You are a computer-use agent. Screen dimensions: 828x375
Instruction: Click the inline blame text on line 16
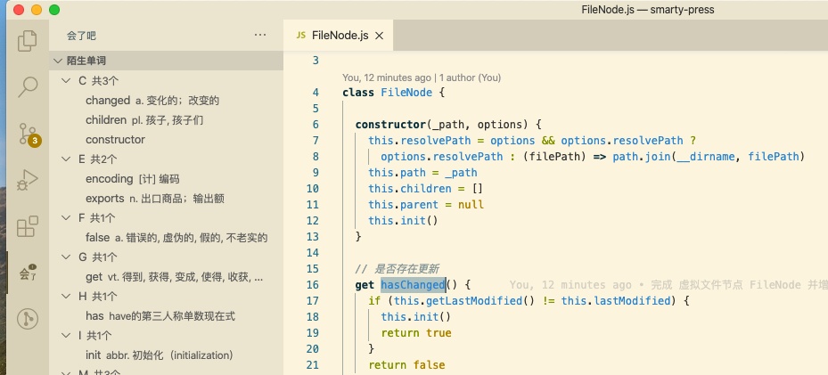668,285
